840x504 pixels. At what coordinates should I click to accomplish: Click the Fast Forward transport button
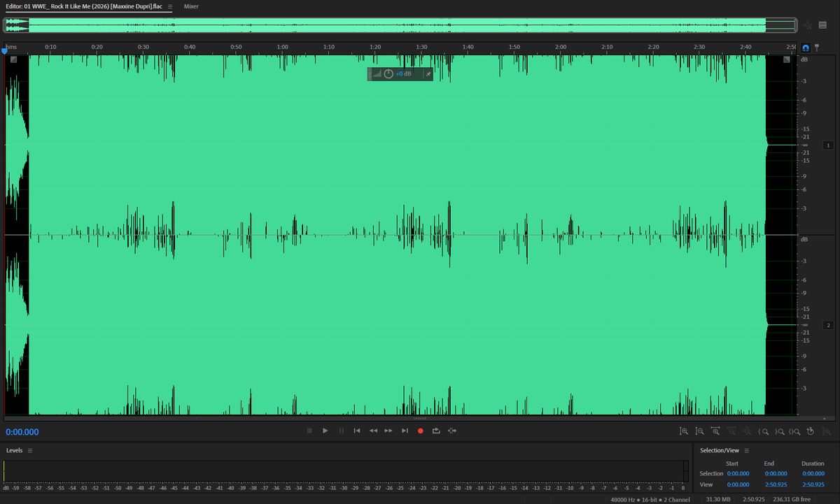click(388, 431)
